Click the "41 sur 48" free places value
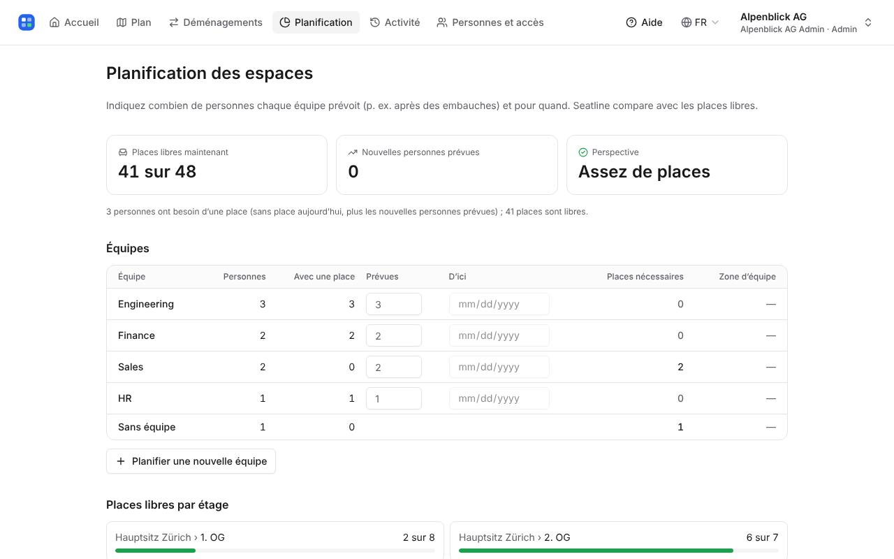894x559 pixels. coord(157,172)
